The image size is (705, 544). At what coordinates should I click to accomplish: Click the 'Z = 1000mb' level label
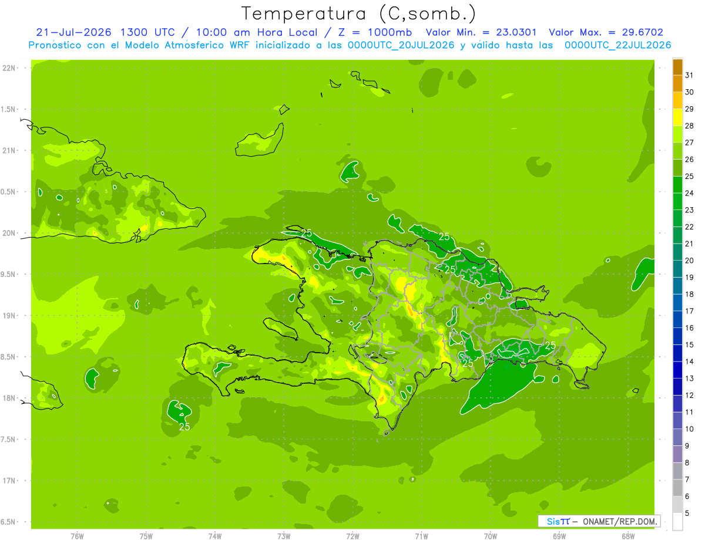coord(372,32)
